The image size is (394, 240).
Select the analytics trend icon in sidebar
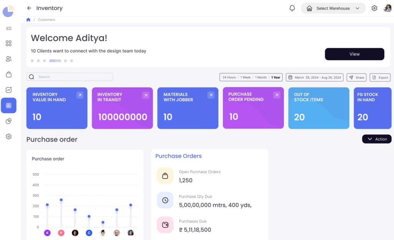(x=8, y=90)
